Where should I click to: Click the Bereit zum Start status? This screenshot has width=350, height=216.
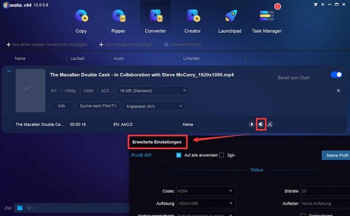(293, 77)
